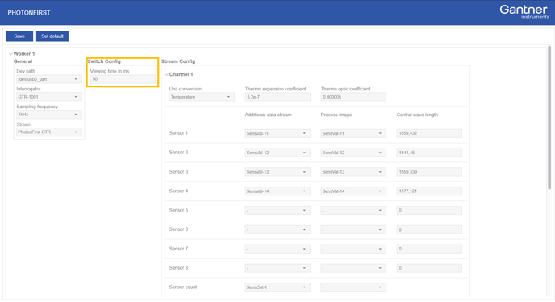Click the Save button
555x302 pixels.
click(19, 36)
